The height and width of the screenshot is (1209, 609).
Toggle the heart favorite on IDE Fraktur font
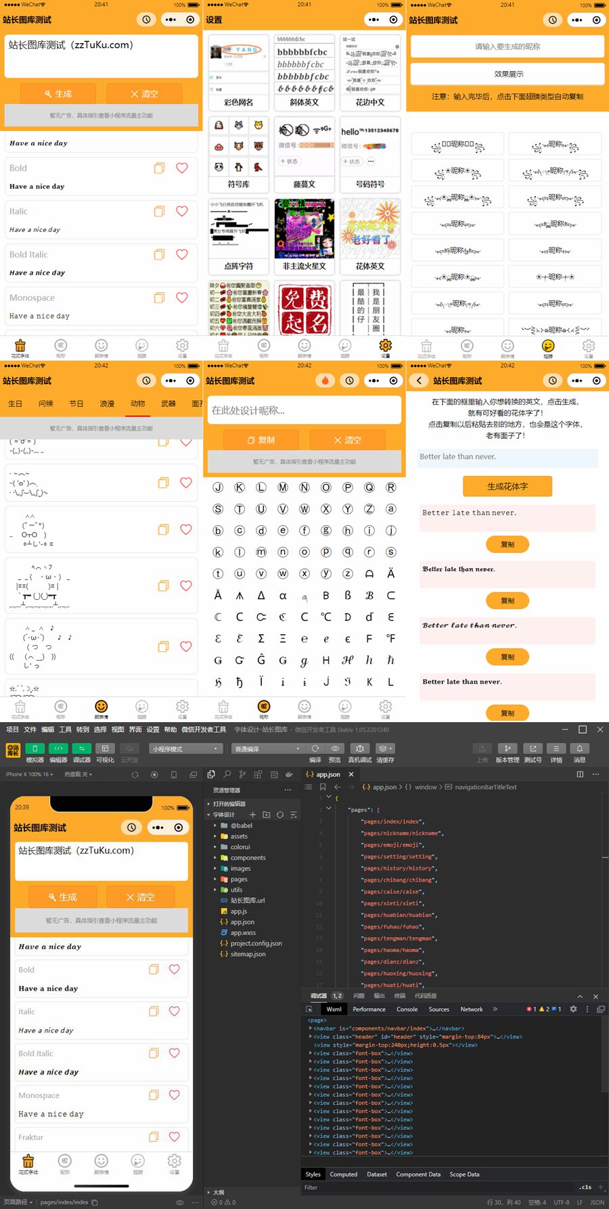click(174, 1137)
